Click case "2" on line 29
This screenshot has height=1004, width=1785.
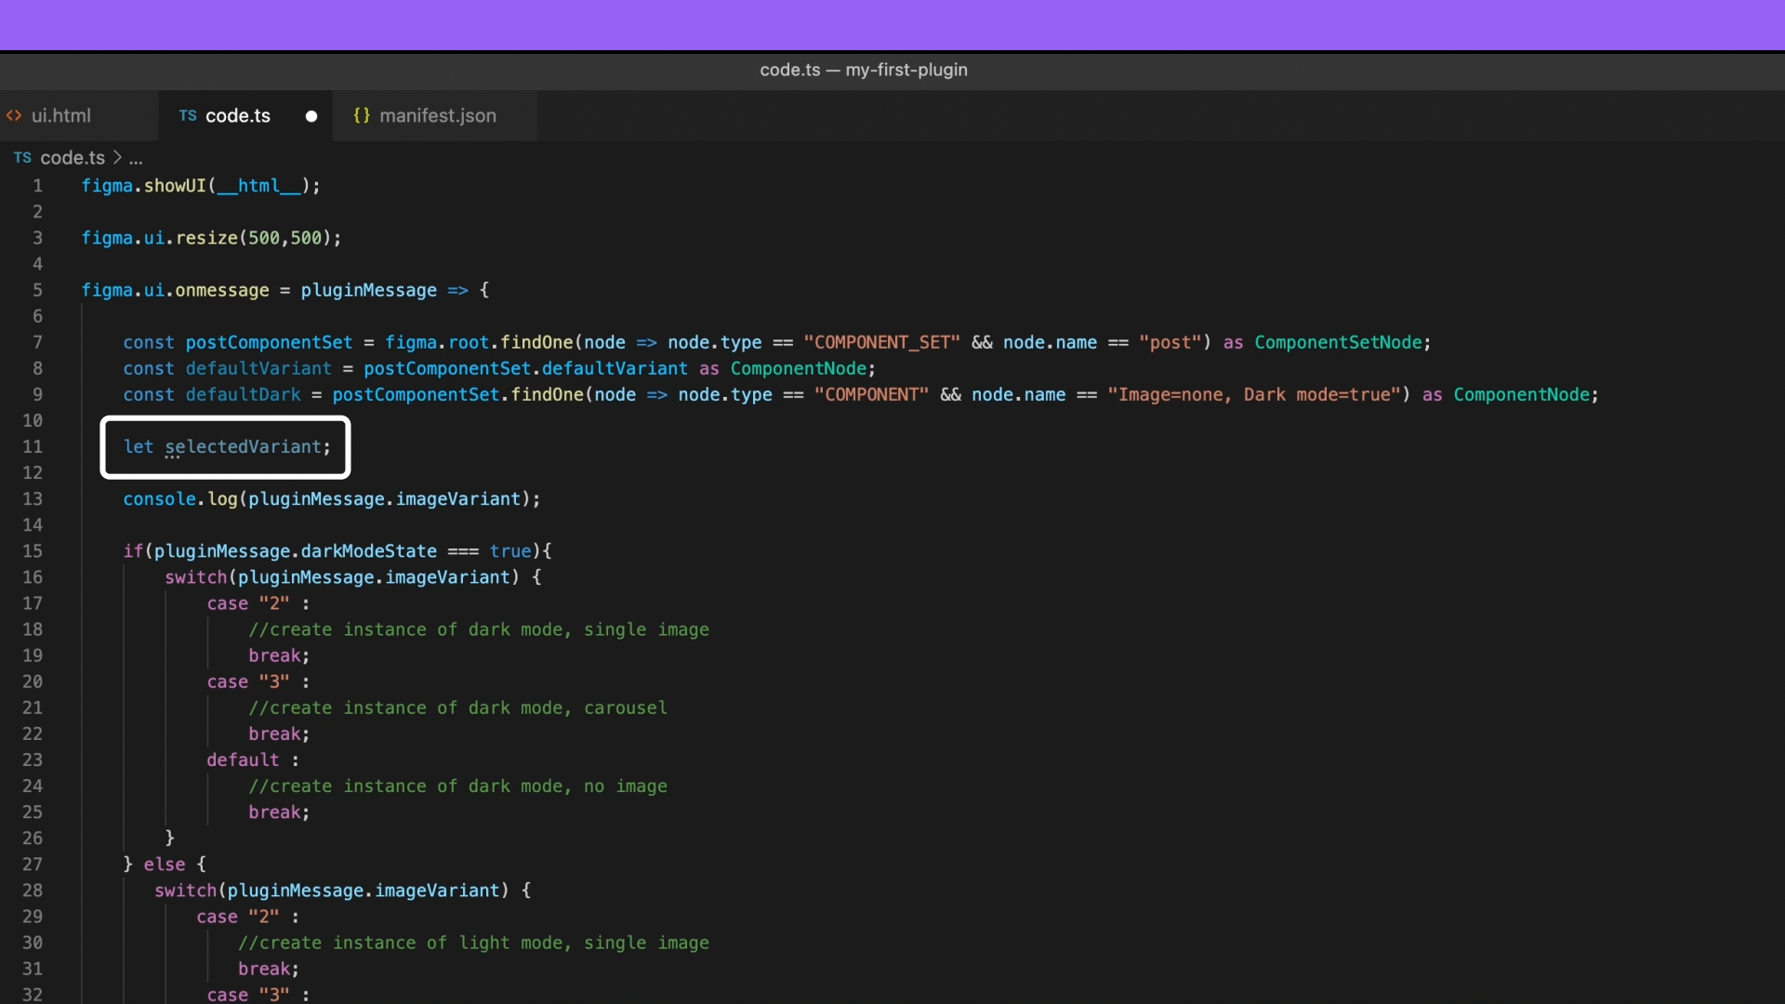237,917
